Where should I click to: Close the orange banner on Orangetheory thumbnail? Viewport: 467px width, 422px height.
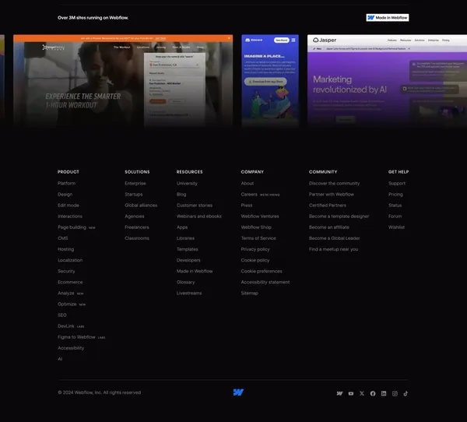(229, 38)
